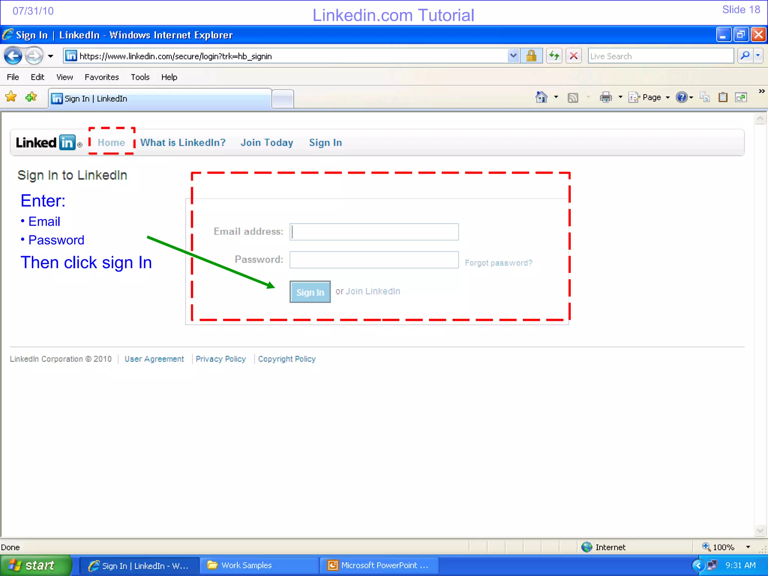Click the Paste clipboard icon

point(723,97)
